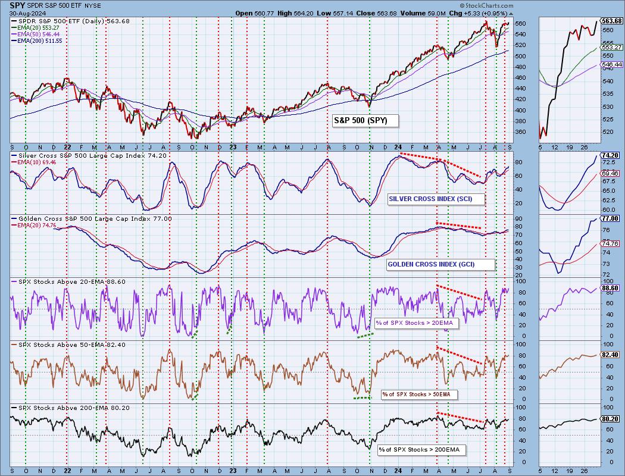Click the 62.5 label on the Silver Cross zoom axis
625x476 pixels.
609,201
